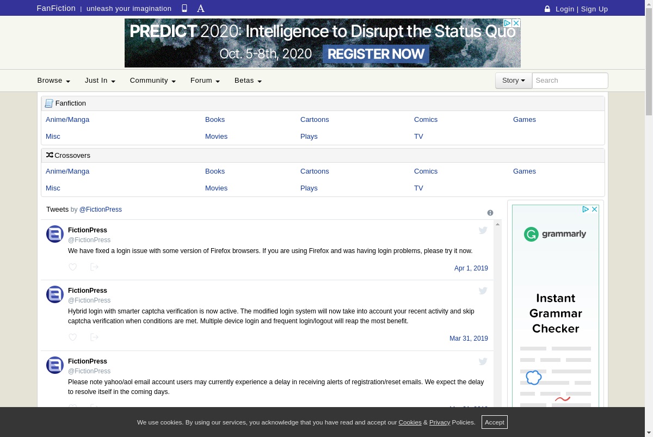Click FictionPress avatar on Hybrid login tweet
653x437 pixels.
55,294
